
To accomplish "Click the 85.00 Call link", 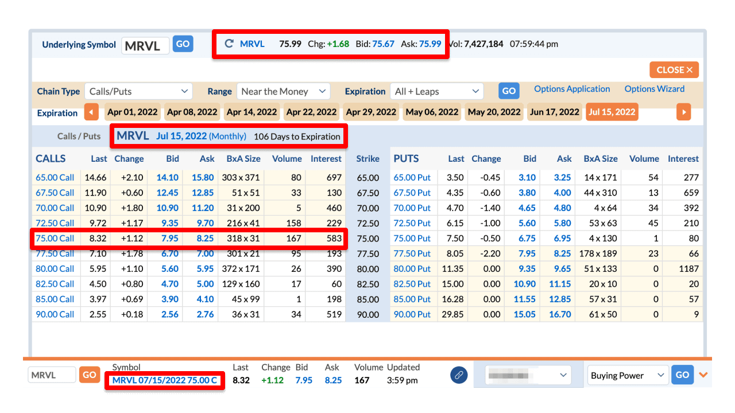I will coord(55,299).
